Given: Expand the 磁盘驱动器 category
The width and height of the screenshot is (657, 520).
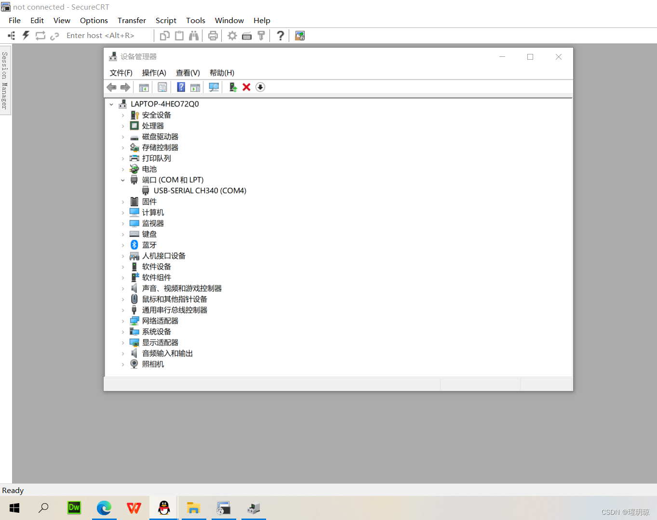Looking at the screenshot, I should [123, 137].
